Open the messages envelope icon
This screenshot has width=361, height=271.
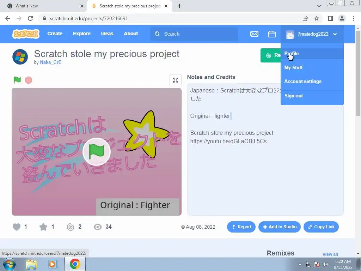(254, 34)
